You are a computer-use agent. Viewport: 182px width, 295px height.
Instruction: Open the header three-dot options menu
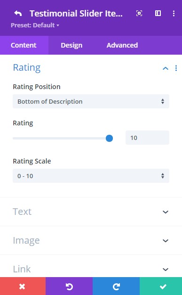click(x=174, y=13)
